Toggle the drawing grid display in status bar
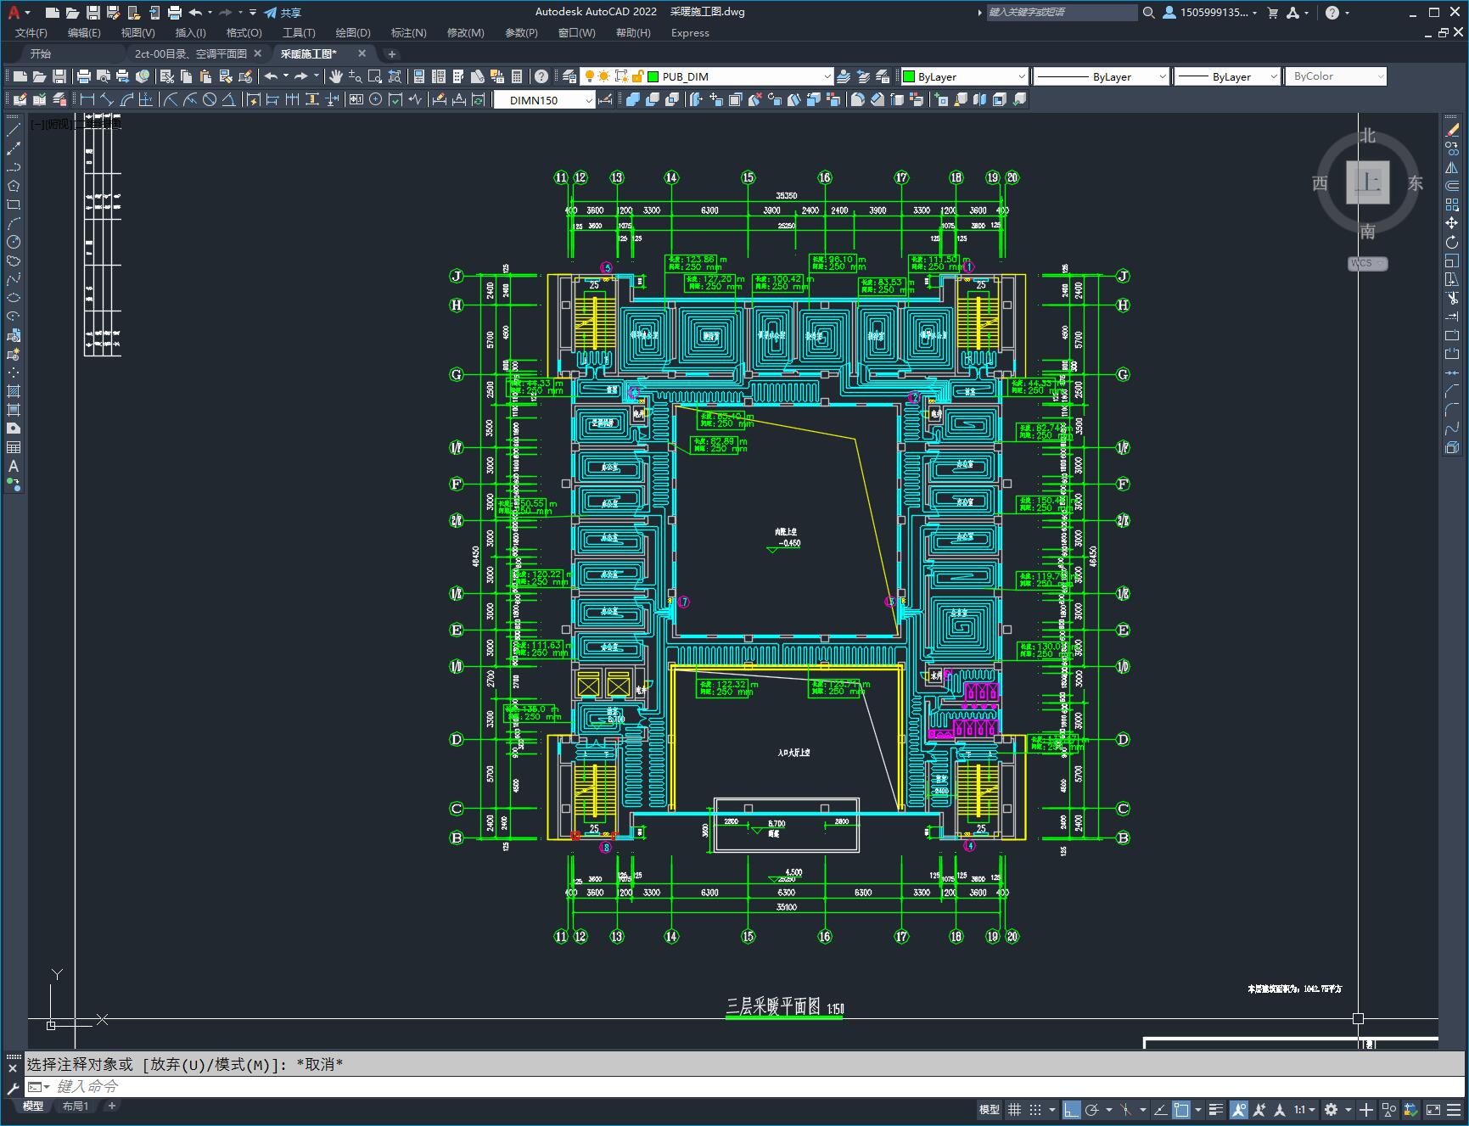Image resolution: width=1469 pixels, height=1126 pixels. pos(1014,1110)
